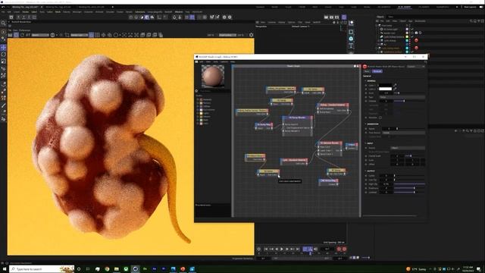Click the search magnifier icon in left toolbar
485x273 pixels.
coord(3,24)
